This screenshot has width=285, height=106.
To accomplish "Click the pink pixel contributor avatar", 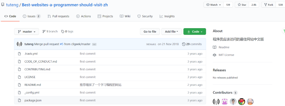I will click(225, 102).
